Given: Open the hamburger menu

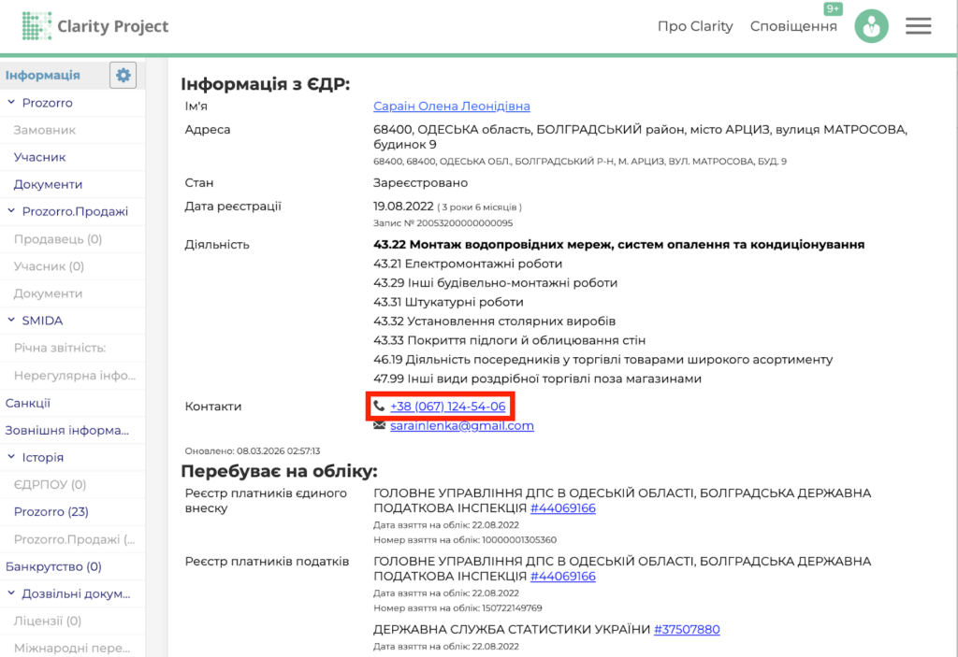Looking at the screenshot, I should [x=918, y=26].
